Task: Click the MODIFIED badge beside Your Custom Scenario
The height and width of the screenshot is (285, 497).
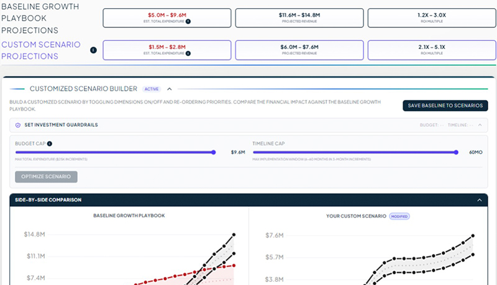Action: pyautogui.click(x=399, y=216)
